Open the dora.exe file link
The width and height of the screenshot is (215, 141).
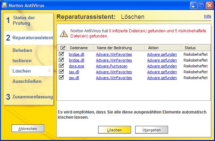[x=76, y=66]
